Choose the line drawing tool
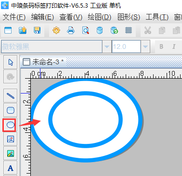This screenshot has height=176, width=182. click(x=11, y=96)
